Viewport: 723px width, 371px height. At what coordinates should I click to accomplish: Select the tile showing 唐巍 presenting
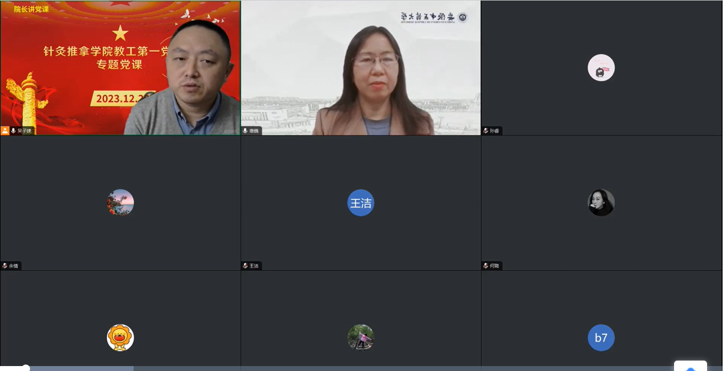pos(361,68)
